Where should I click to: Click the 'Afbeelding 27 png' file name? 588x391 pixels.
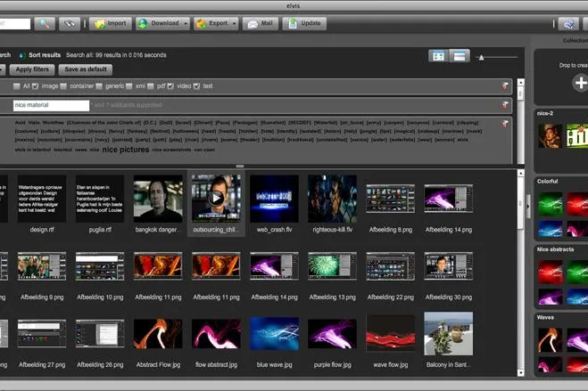[42, 365]
